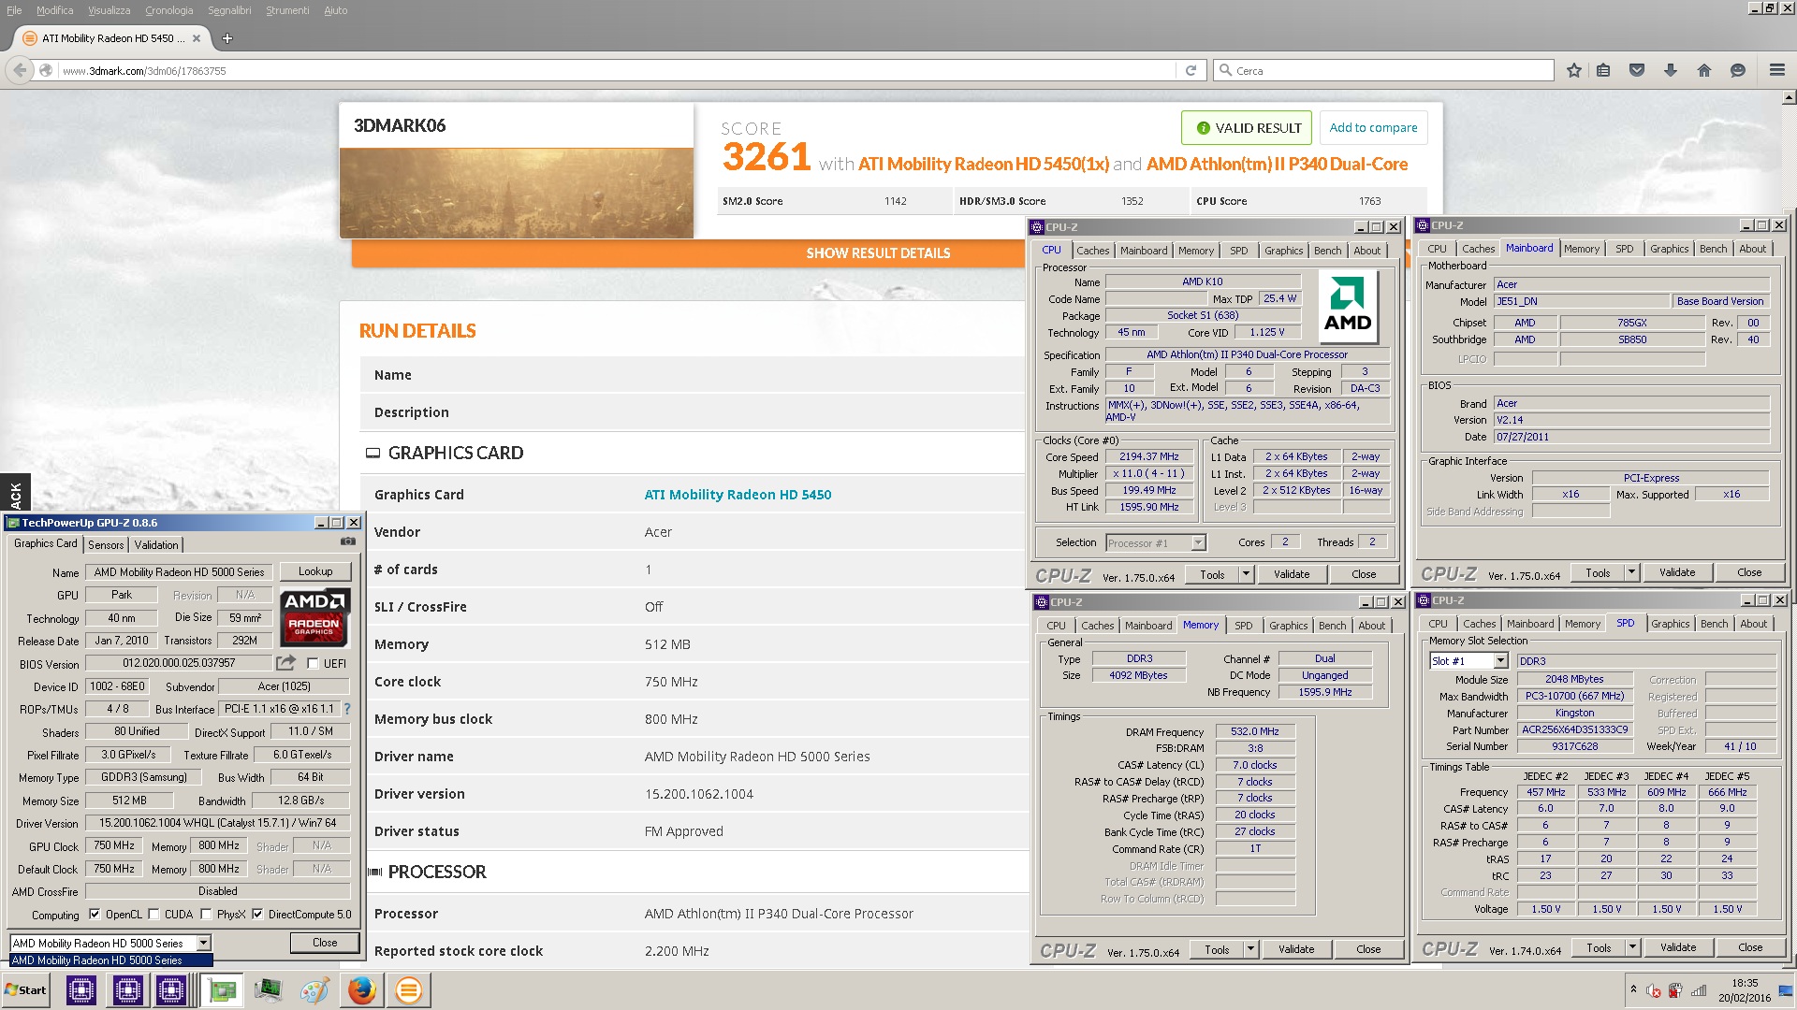
Task: Go back with the Firefox back arrow
Action: (x=20, y=70)
